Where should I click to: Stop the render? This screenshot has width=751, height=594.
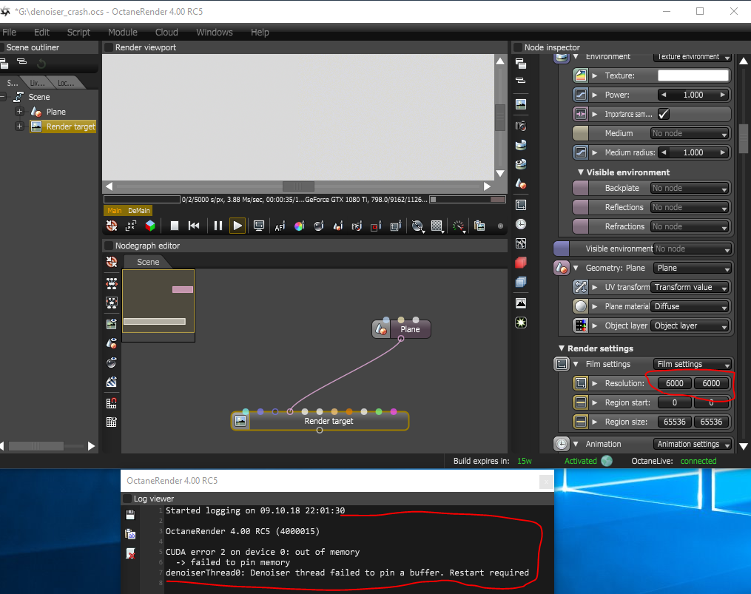[175, 226]
